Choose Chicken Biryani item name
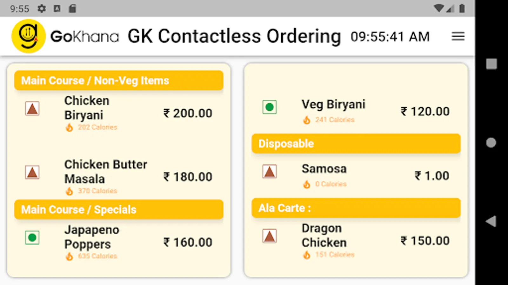508x285 pixels. pyautogui.click(x=87, y=108)
